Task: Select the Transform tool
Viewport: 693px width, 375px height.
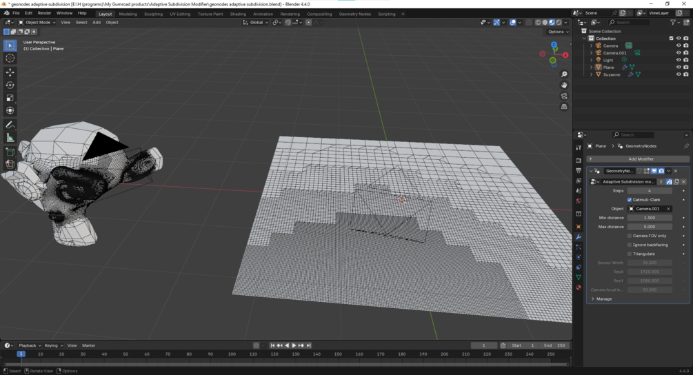Action: pyautogui.click(x=10, y=110)
